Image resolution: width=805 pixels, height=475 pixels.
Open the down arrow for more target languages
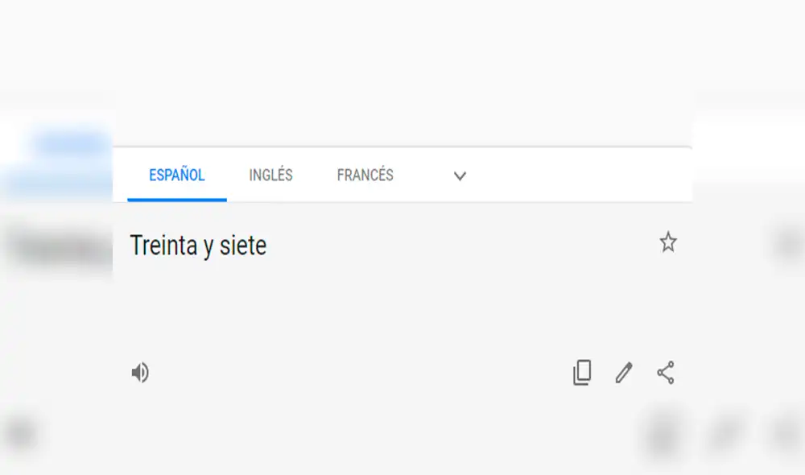tap(460, 176)
